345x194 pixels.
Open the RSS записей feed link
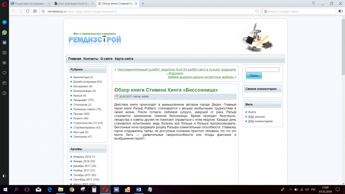coord(256,117)
